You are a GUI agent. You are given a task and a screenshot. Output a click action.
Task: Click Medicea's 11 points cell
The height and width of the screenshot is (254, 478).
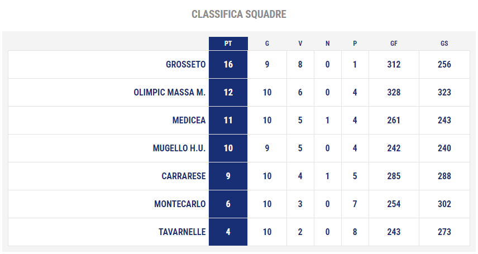(x=228, y=121)
